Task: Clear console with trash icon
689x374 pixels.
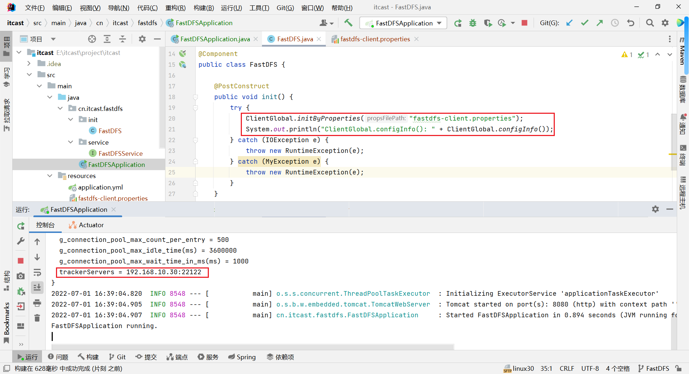Action: (x=37, y=318)
